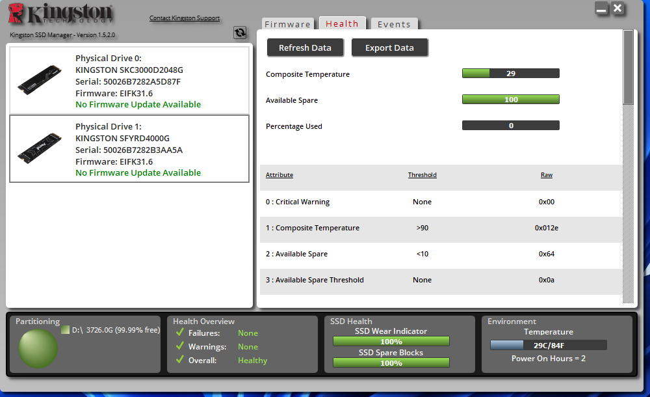Viewport: 650px width, 397px height.
Task: Select the Physical Drive 0 SSD thumbnail
Action: (40, 80)
